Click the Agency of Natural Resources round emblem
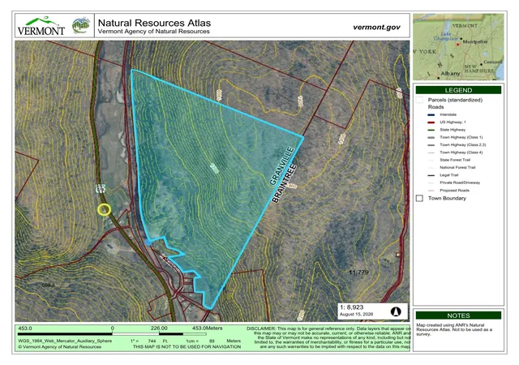 [81, 25]
